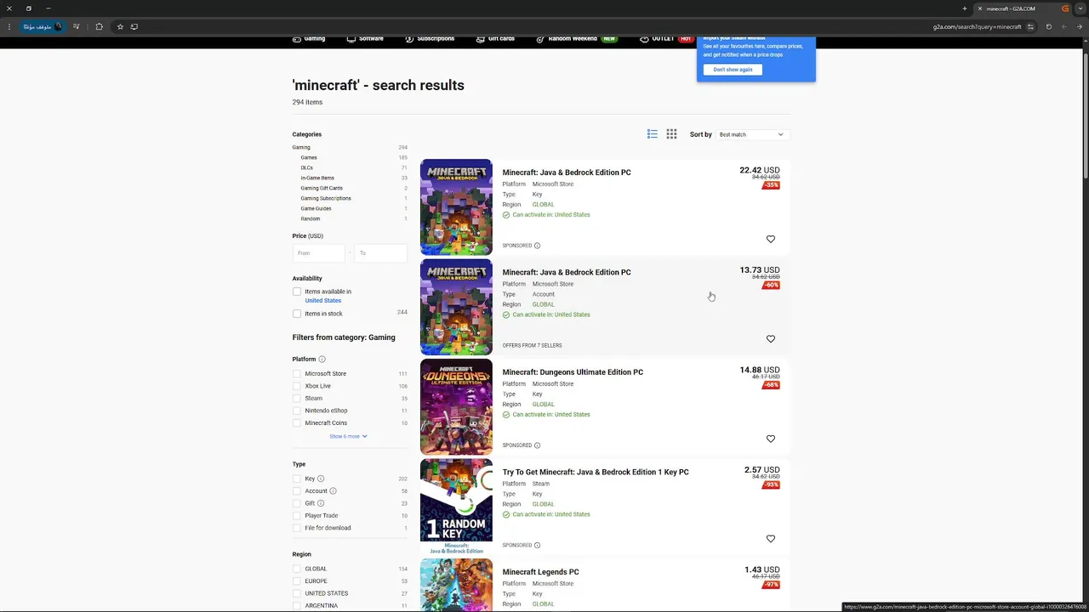1089x612 pixels.
Task: Click info icon beside Account type filter
Action: coord(333,491)
